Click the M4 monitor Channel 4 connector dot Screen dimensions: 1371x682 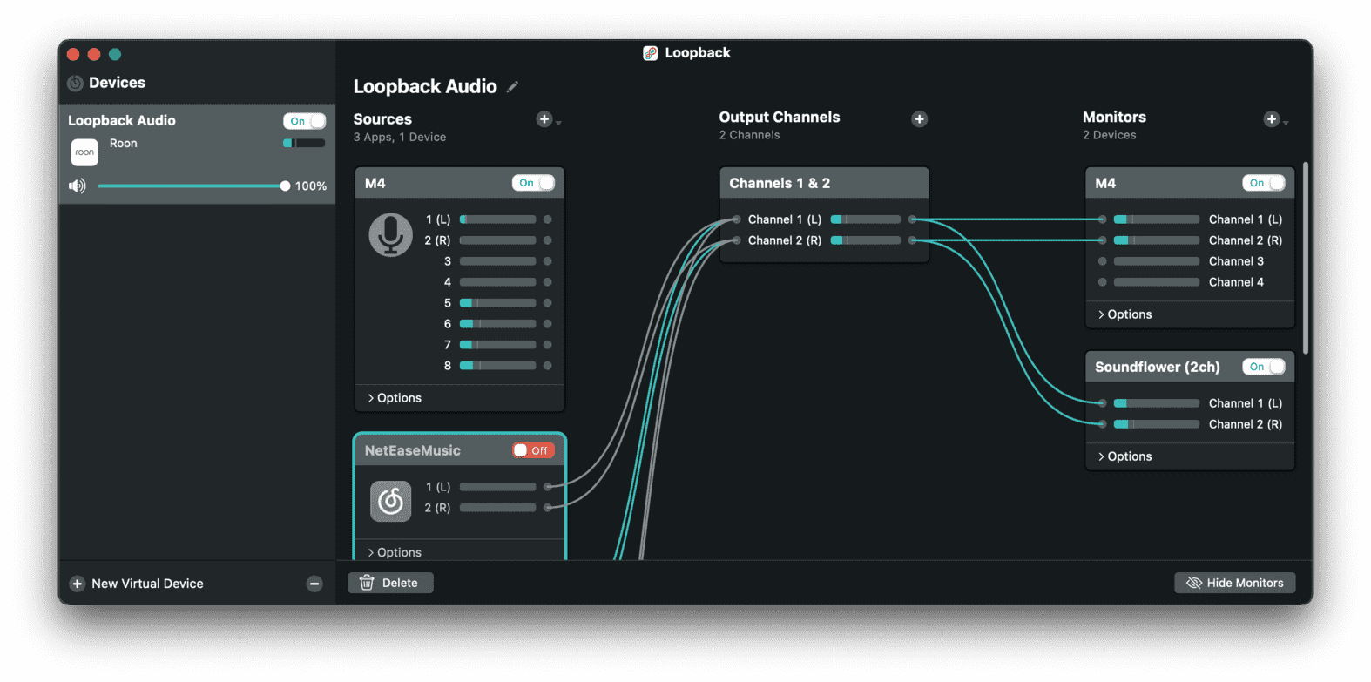(x=1102, y=282)
